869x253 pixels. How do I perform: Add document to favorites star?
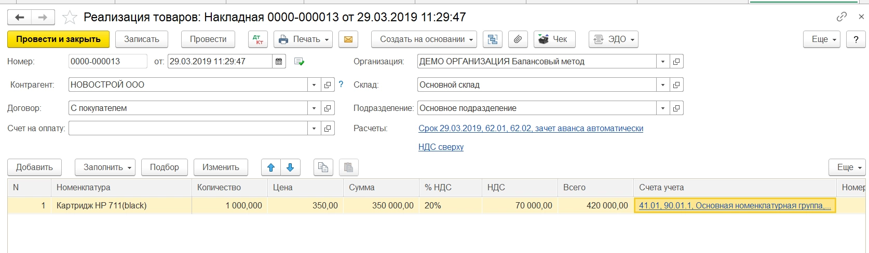click(70, 18)
